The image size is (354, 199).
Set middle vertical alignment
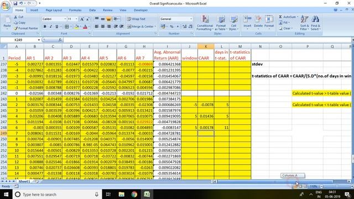coord(103,19)
